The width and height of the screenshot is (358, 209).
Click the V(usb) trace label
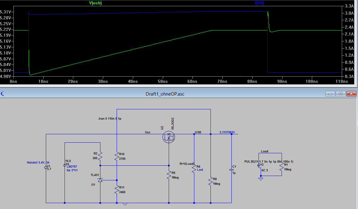[x=95, y=3]
